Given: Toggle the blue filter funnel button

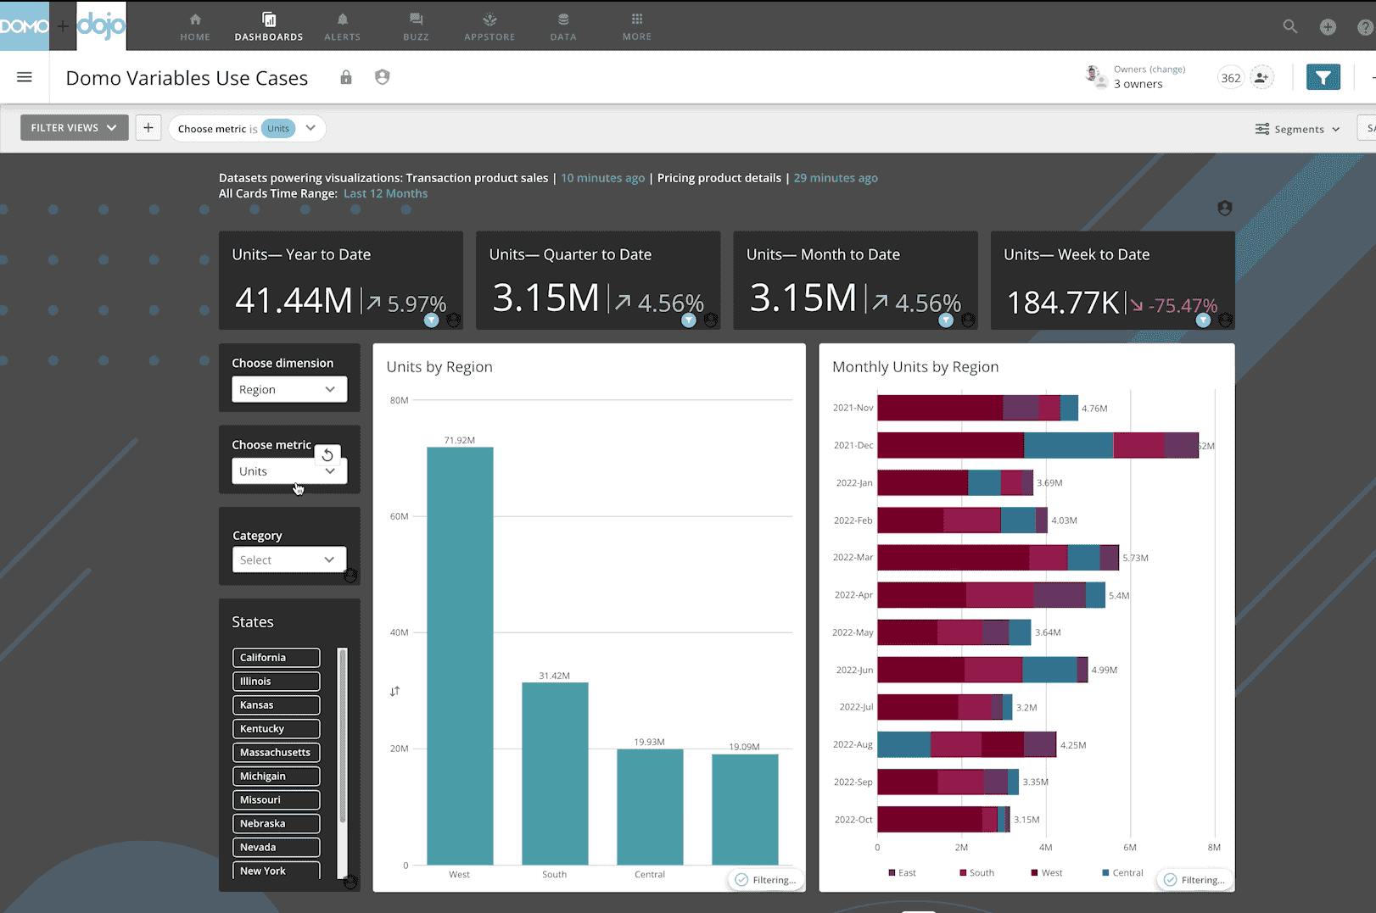Looking at the screenshot, I should coord(1323,78).
